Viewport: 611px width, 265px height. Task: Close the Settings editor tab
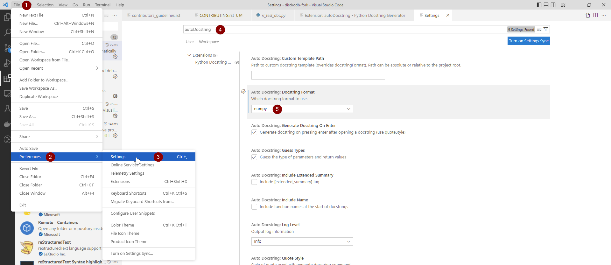point(448,15)
